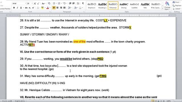Open the Arial font name dropdown

coord(26,3)
